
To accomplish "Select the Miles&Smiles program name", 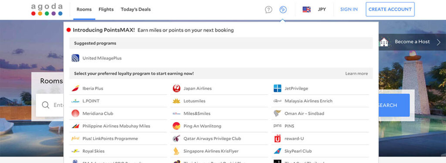I will click(197, 113).
